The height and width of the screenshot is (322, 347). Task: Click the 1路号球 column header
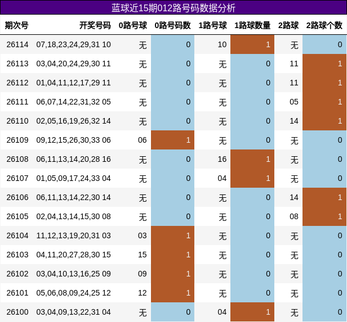coord(213,25)
